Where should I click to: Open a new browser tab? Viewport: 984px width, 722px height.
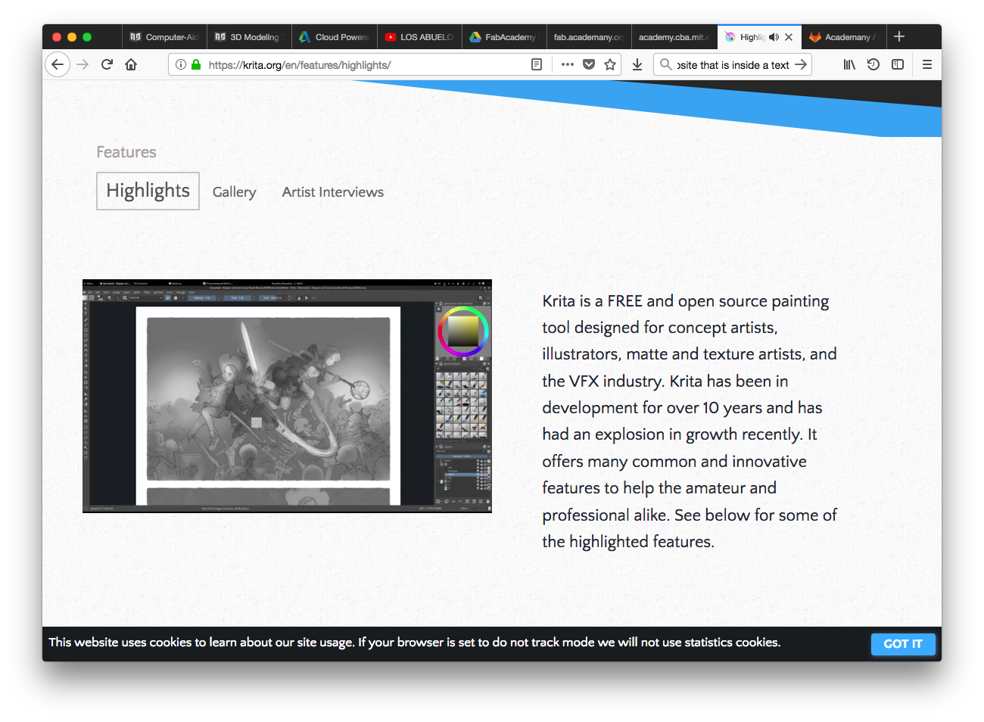[x=899, y=36]
